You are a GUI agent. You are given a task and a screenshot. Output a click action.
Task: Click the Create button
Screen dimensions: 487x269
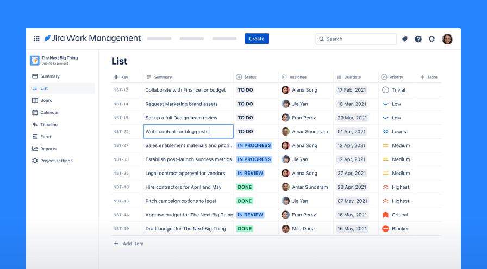pyautogui.click(x=257, y=39)
